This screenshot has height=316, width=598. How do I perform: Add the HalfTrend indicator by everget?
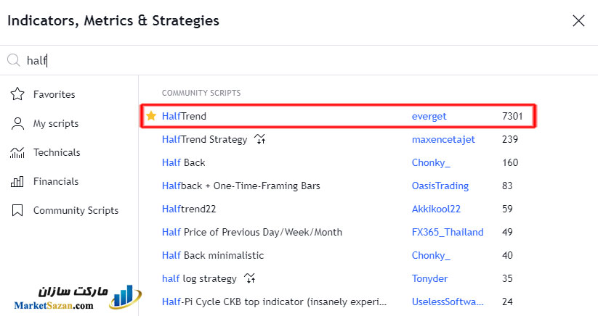coord(185,116)
